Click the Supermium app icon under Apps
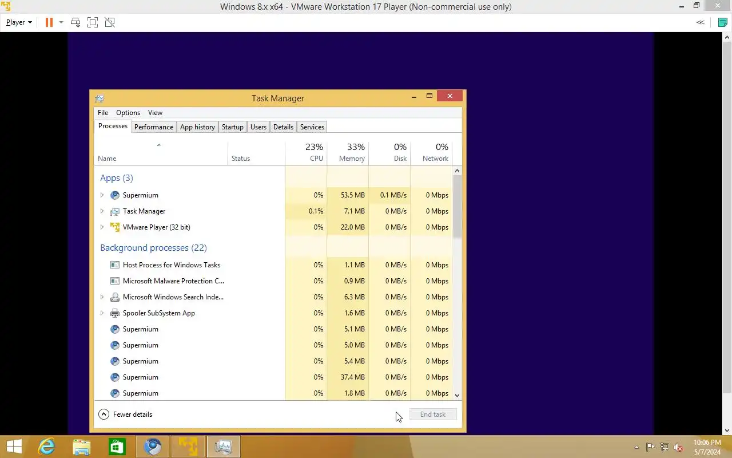Screen dimensions: 732x458 (115, 195)
